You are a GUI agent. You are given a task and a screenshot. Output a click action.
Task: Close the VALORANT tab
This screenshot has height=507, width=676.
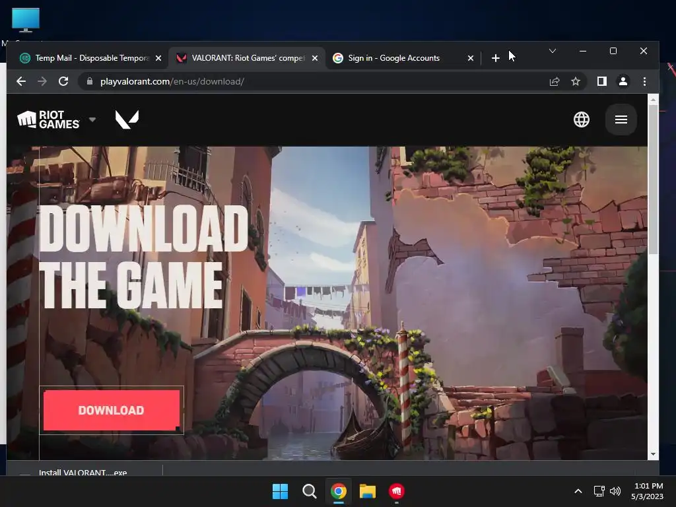tap(315, 58)
